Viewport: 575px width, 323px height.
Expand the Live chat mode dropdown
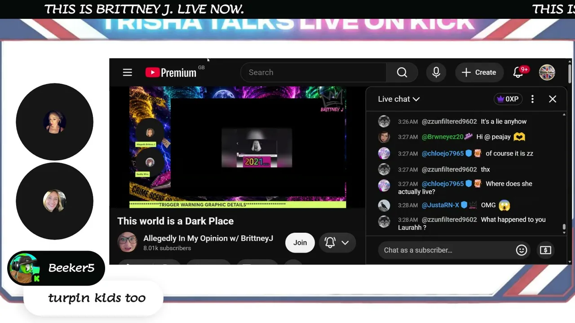398,99
